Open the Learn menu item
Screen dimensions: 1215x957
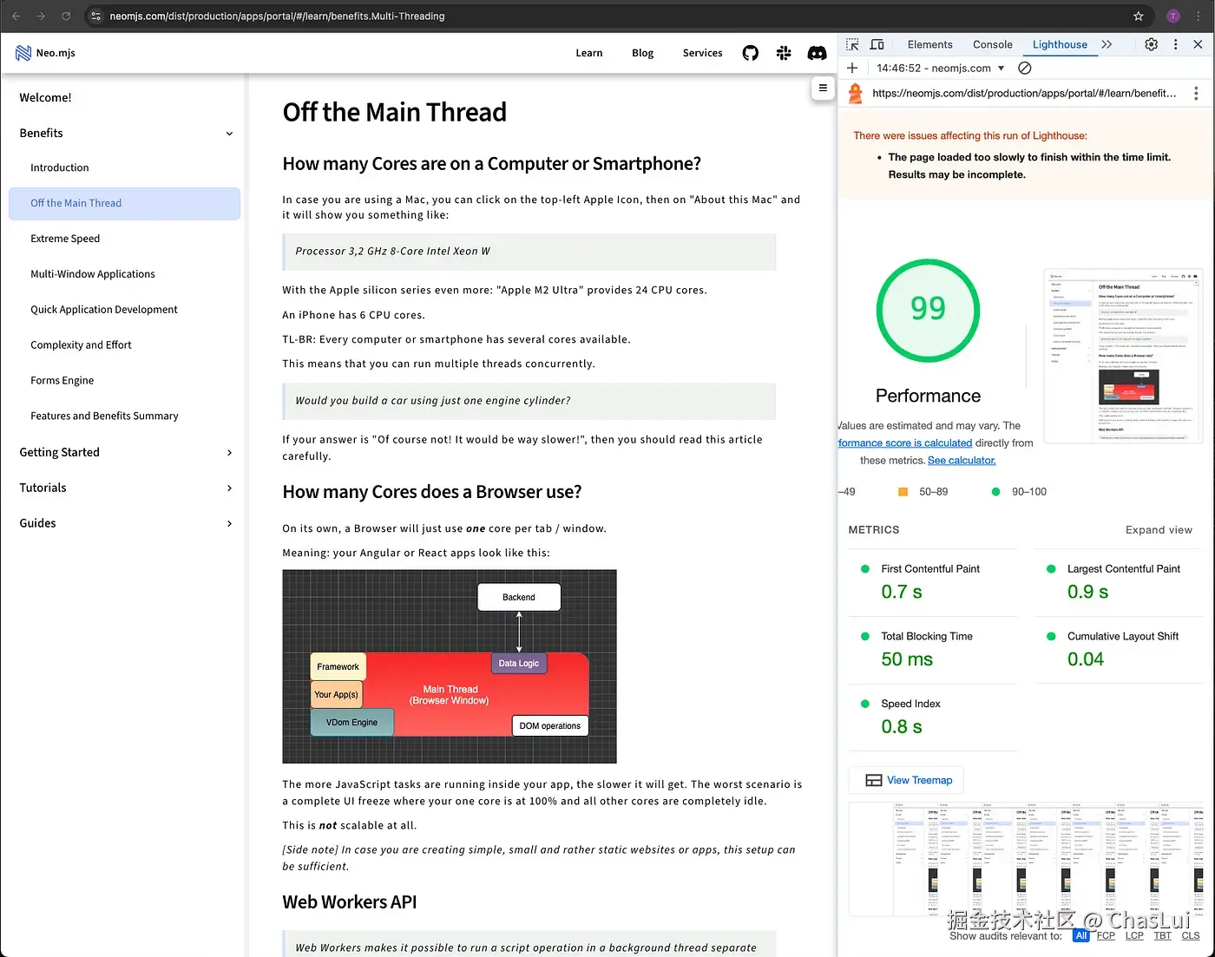tap(588, 53)
